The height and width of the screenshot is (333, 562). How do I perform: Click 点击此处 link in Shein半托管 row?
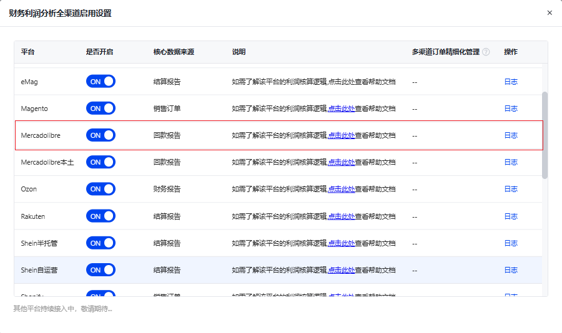(x=341, y=243)
